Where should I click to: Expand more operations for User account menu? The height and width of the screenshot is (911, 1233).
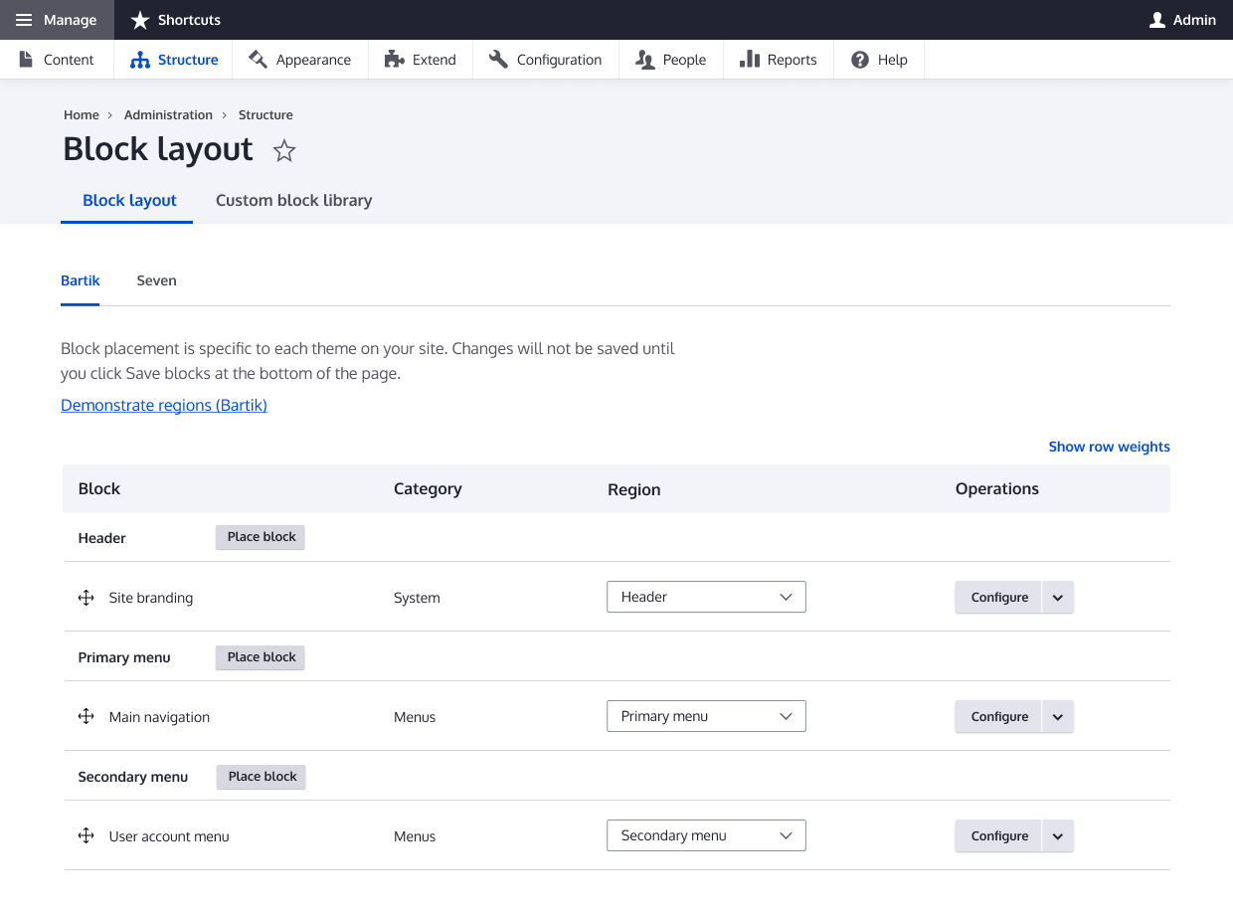(1058, 836)
